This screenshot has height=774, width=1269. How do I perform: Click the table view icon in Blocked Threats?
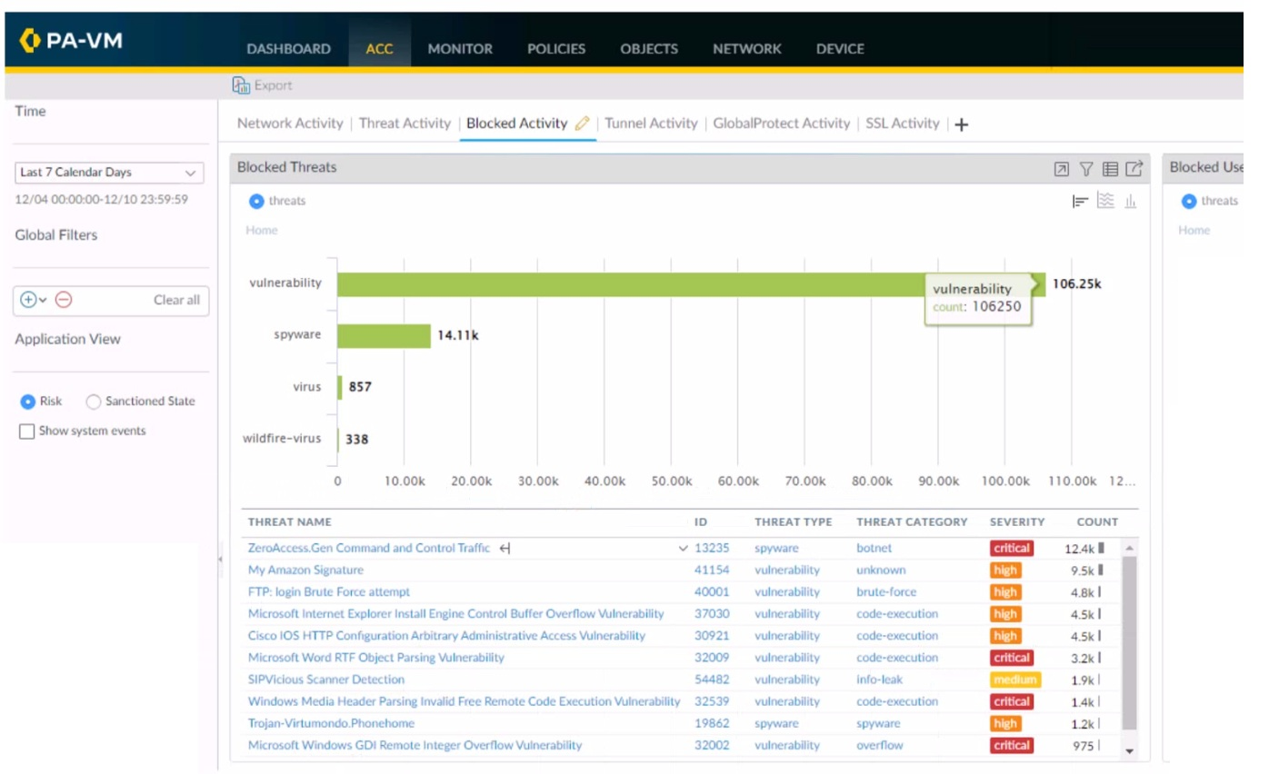click(x=1110, y=168)
